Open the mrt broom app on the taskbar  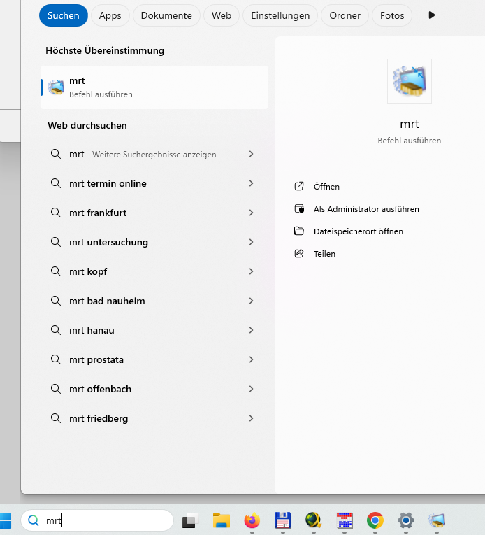437,520
